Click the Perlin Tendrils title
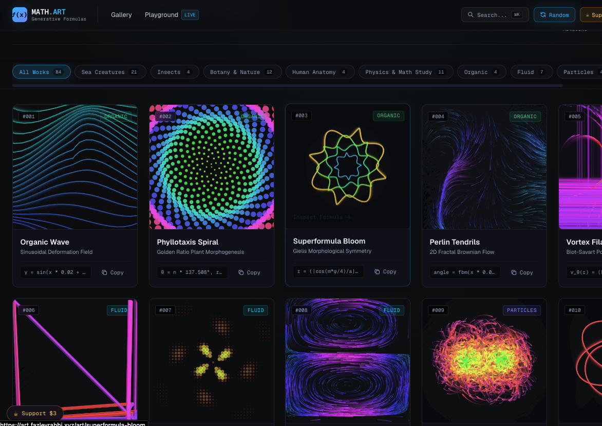Viewport: 602px width, 426px height. point(455,242)
